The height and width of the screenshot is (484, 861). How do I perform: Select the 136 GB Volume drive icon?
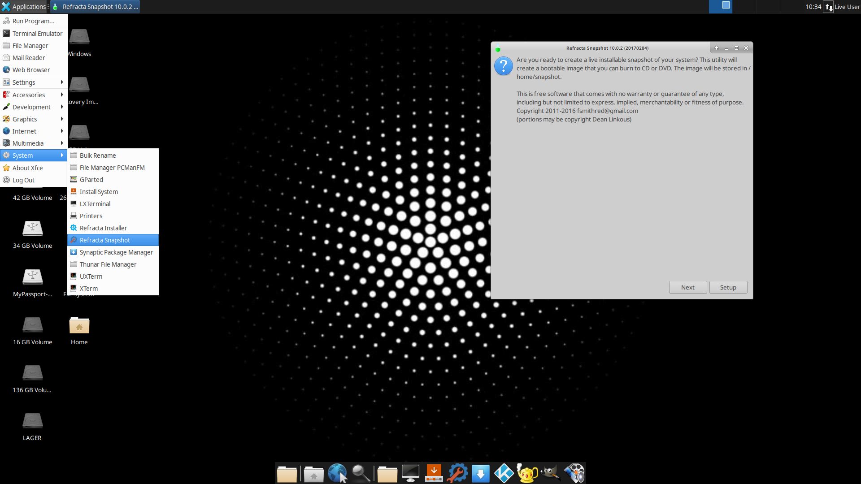(x=32, y=373)
